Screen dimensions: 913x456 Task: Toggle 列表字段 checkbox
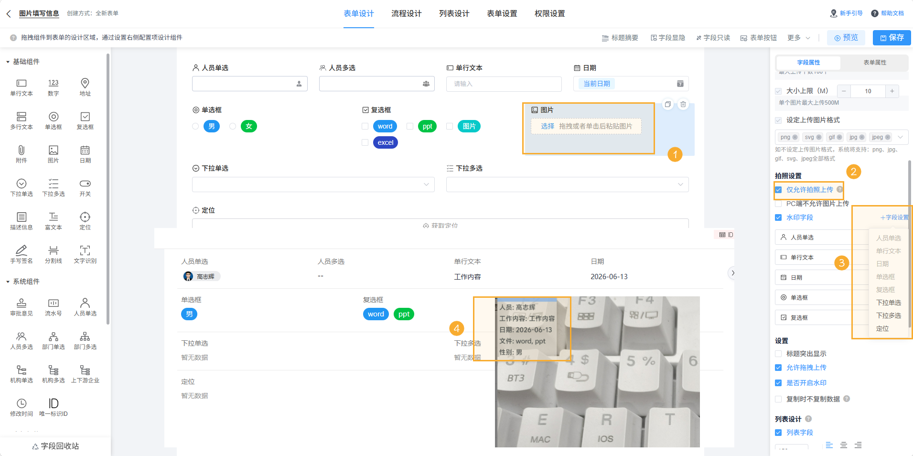click(x=778, y=433)
